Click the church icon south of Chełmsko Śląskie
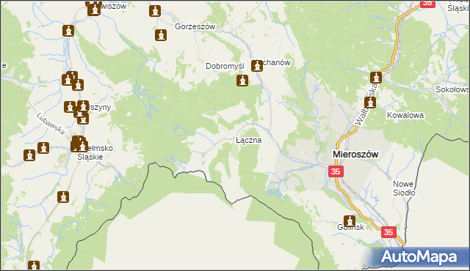Viewport: 470px width, 271px height. pos(63,197)
